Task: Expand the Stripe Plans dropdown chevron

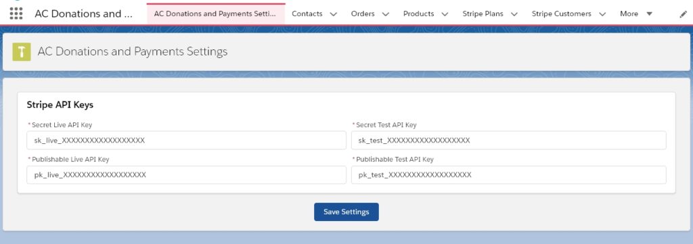Action: tap(514, 14)
